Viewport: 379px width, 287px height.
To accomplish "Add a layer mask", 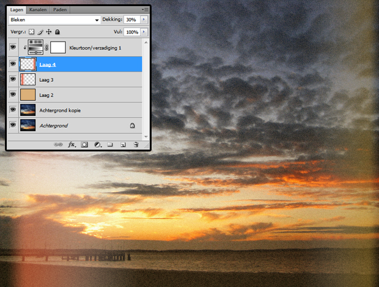I will 84,145.
